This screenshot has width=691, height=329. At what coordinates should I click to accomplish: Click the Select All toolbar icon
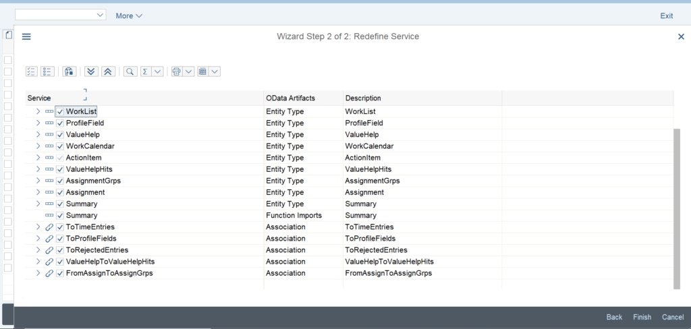click(x=32, y=71)
